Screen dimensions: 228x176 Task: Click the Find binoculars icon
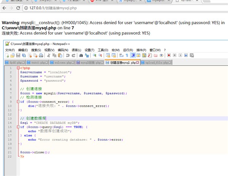click(81, 55)
